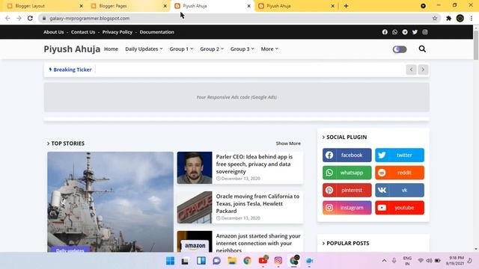Open the Parler CEO article headline
The height and width of the screenshot is (269, 479).
click(x=254, y=164)
